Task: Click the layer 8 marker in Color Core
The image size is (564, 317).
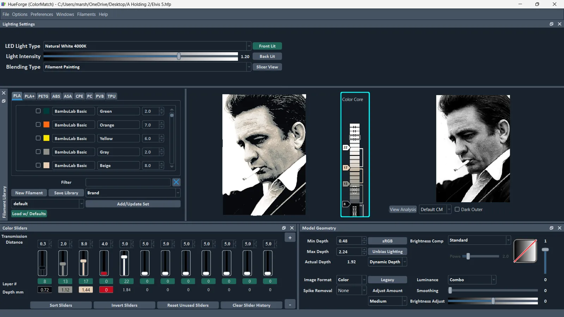Action: [346, 204]
